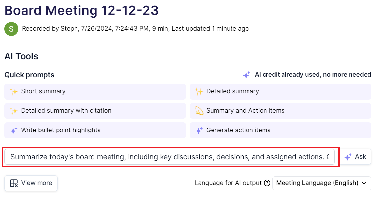Click the sparkle icon beside AI credit notice

pos(247,75)
